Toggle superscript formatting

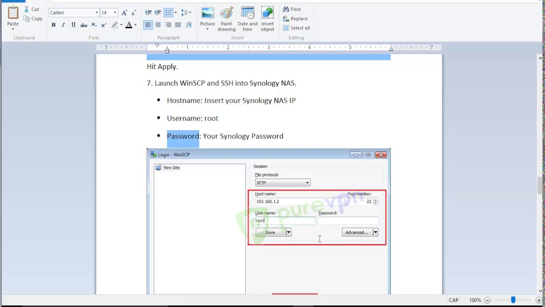(x=103, y=25)
